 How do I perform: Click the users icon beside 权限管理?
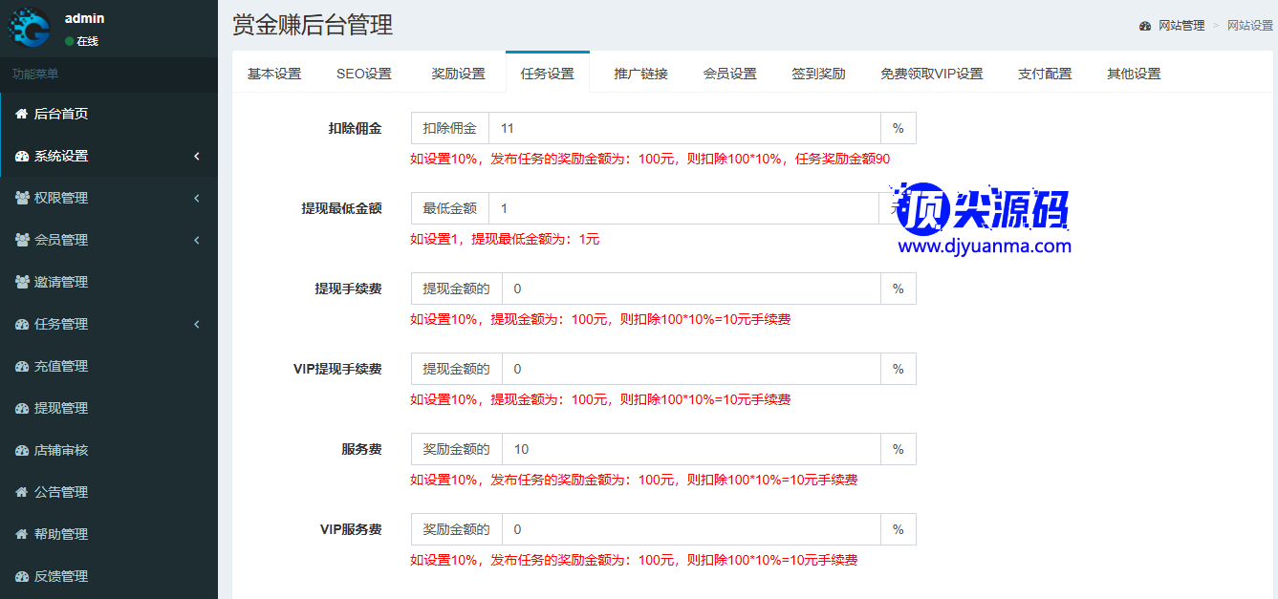pyautogui.click(x=22, y=198)
